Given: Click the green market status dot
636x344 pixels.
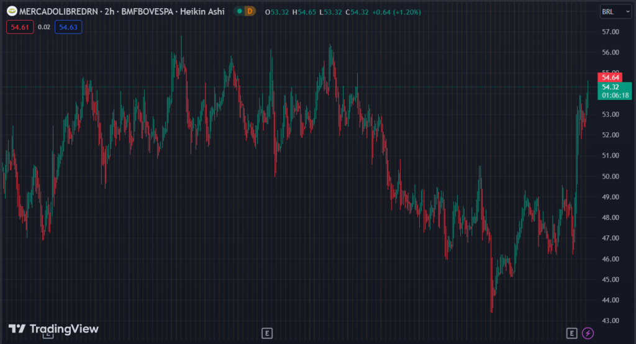Looking at the screenshot, I should tap(240, 11).
